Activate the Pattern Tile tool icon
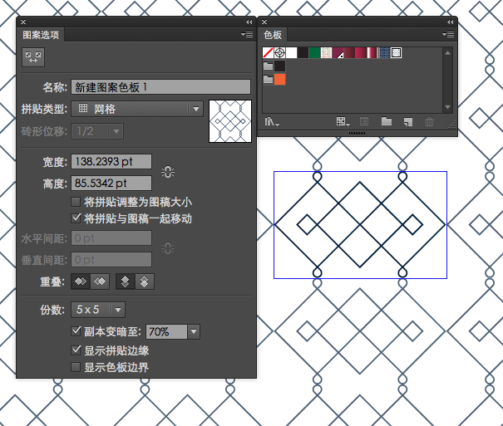Screen dimensions: 503x426 tap(33, 57)
